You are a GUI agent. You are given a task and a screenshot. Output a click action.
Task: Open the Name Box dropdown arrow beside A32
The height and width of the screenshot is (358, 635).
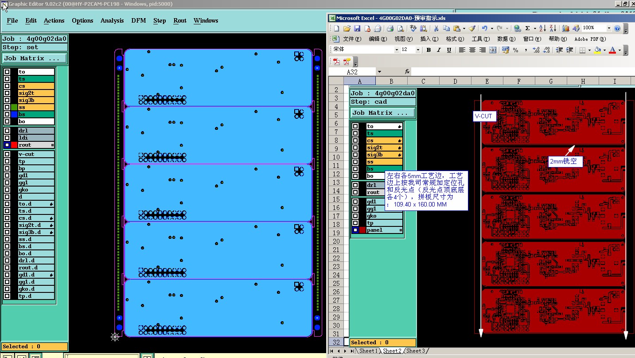[379, 72]
